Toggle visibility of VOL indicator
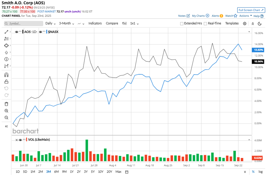This screenshot has height=177, width=268. pos(20,140)
